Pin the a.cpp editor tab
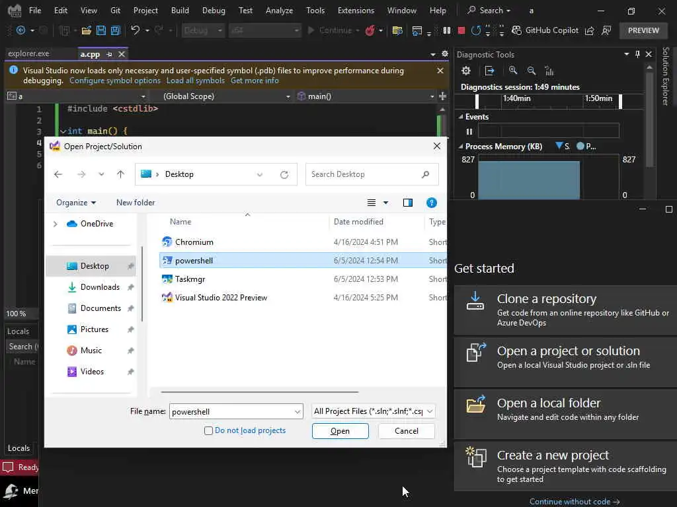The image size is (677, 507). coord(109,54)
